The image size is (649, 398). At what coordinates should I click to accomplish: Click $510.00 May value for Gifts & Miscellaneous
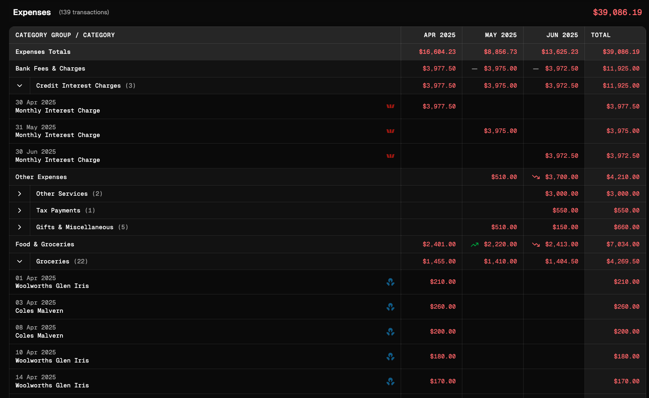[504, 227]
